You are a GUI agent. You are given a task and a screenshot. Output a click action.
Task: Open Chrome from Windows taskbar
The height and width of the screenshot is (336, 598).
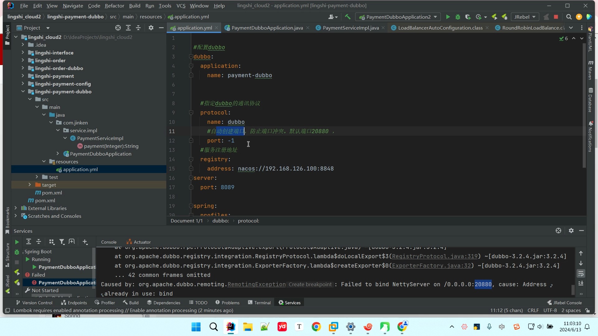316,327
